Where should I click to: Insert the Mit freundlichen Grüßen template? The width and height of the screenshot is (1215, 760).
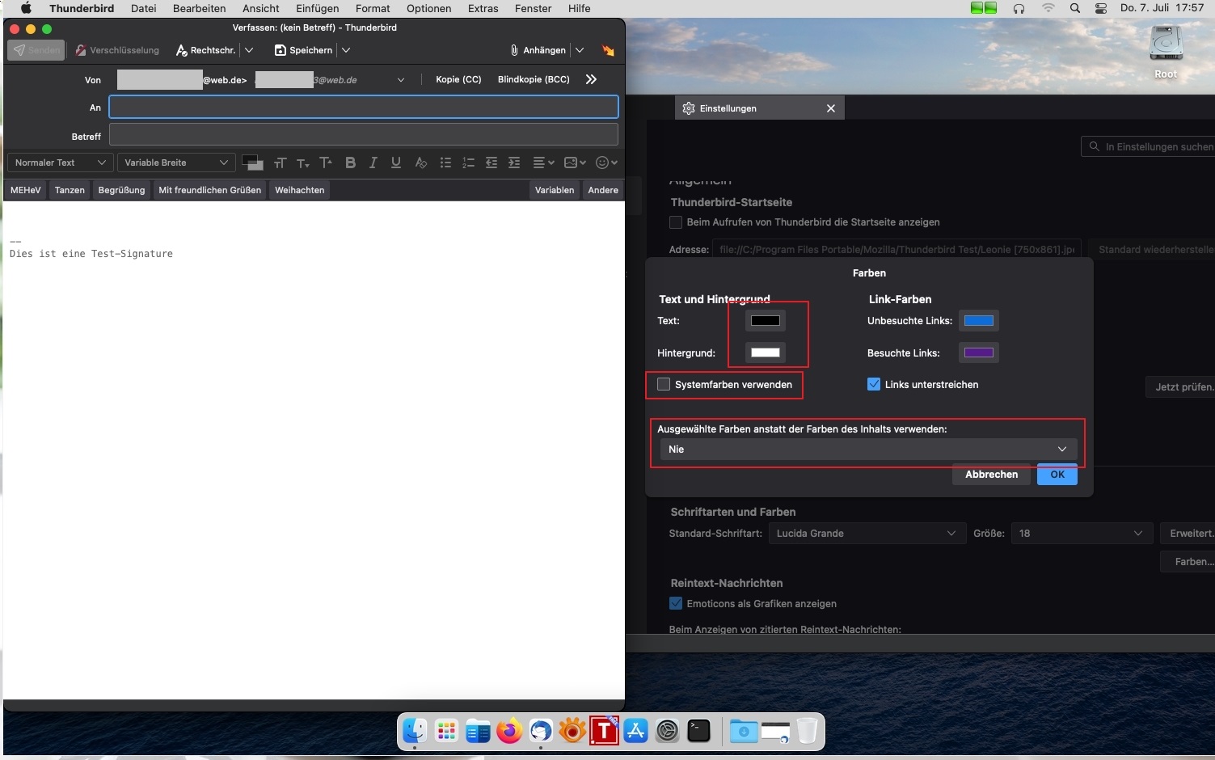click(x=210, y=190)
